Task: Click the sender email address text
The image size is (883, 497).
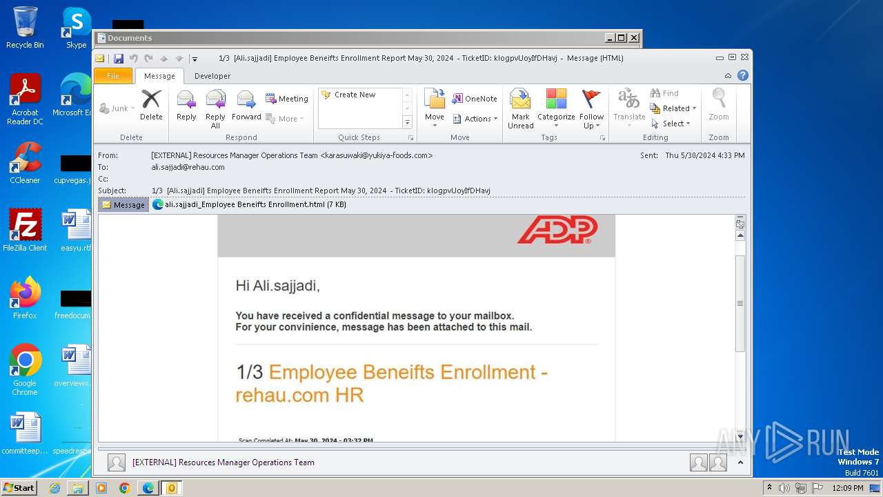Action: (x=376, y=155)
